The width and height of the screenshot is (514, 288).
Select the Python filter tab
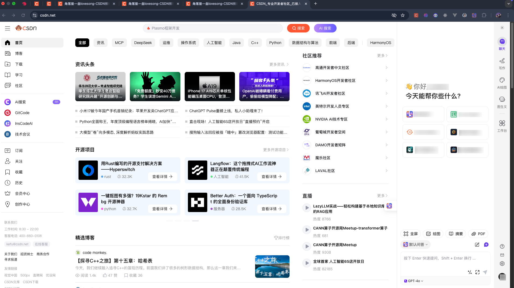pos(275,42)
